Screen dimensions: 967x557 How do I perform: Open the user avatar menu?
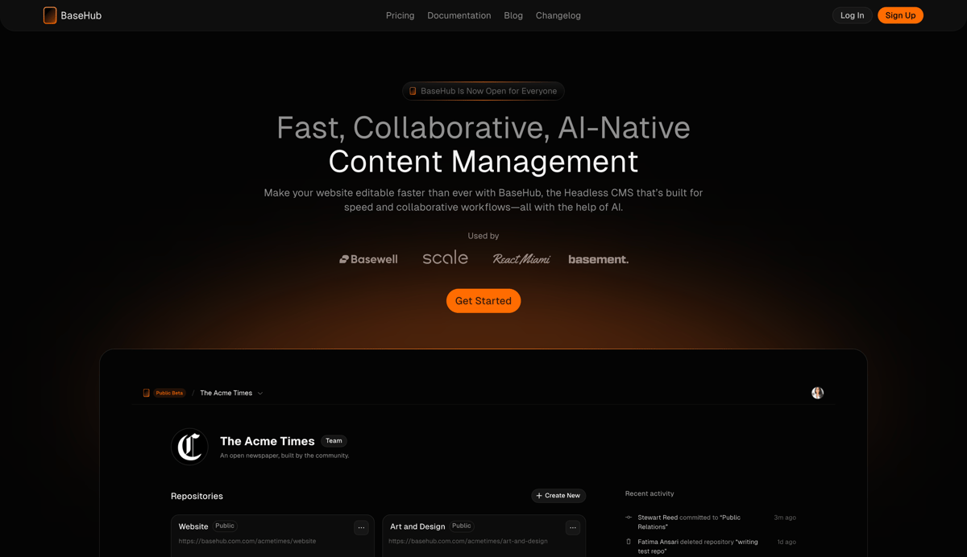click(818, 392)
